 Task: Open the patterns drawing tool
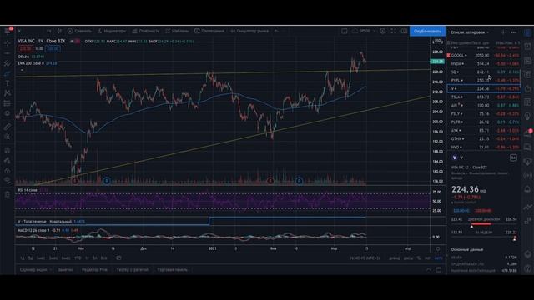click(x=8, y=93)
